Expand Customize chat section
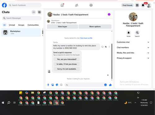This screenshot has width=155, height=115. [x=133, y=42]
